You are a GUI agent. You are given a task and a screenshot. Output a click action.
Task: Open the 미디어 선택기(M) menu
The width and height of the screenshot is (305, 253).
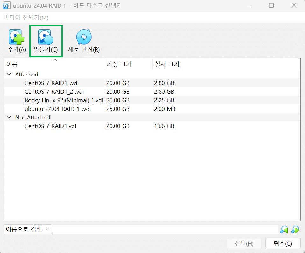point(26,18)
